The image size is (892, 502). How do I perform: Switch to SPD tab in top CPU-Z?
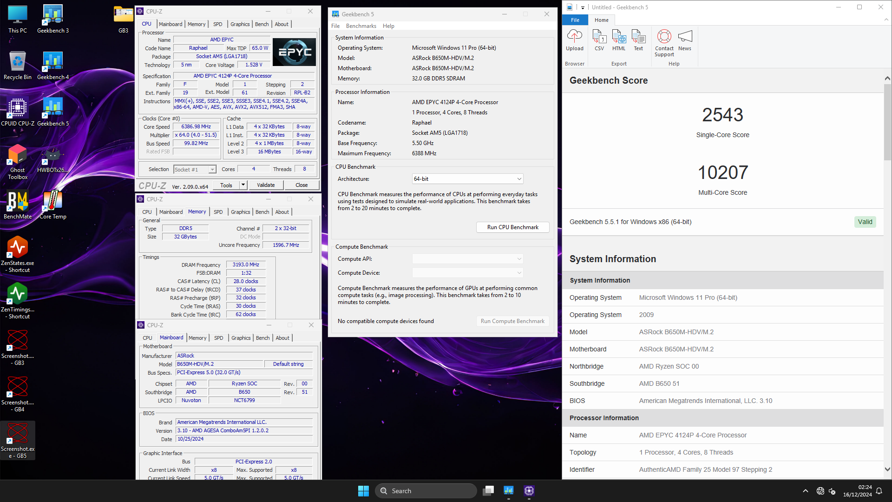point(218,24)
